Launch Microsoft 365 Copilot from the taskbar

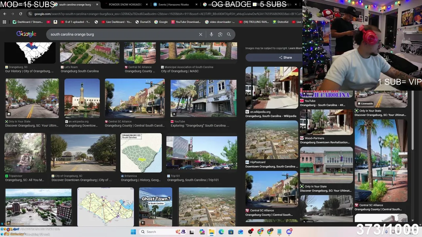pyautogui.click(x=202, y=232)
